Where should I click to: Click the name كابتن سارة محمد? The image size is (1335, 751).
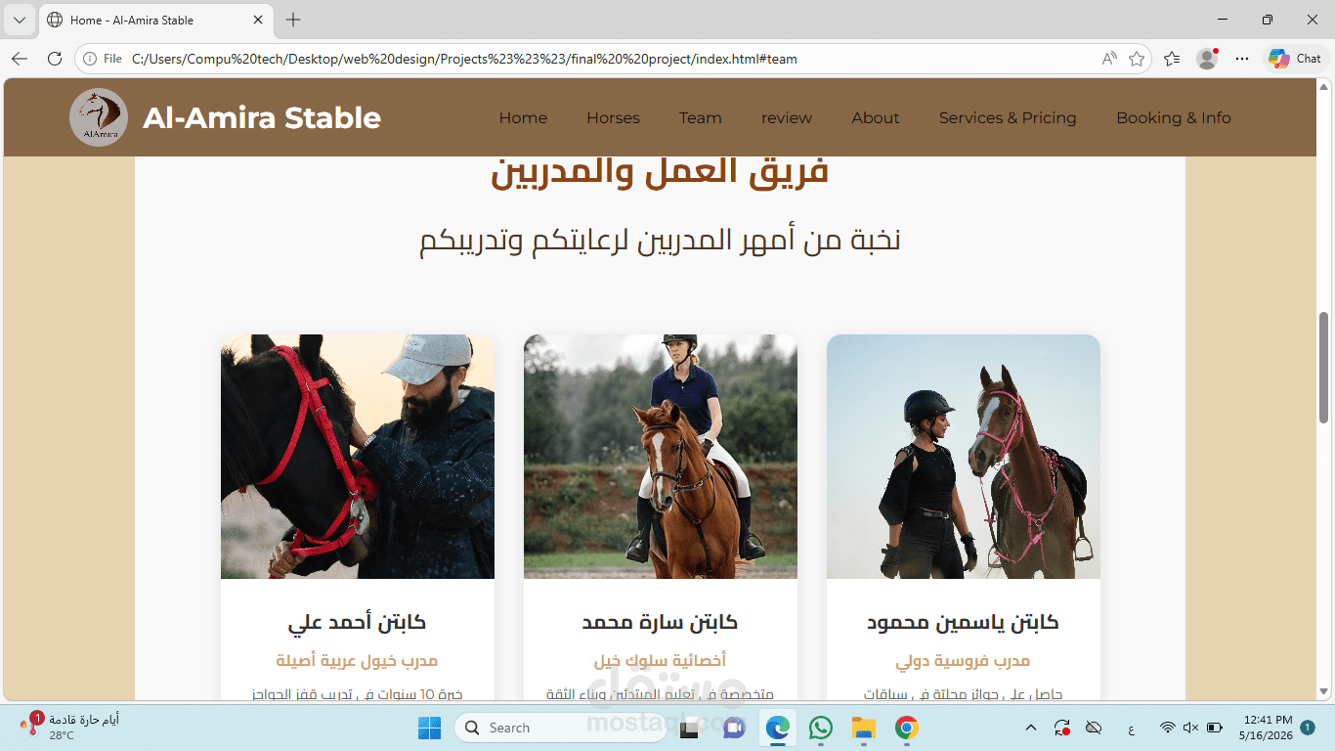point(661,622)
